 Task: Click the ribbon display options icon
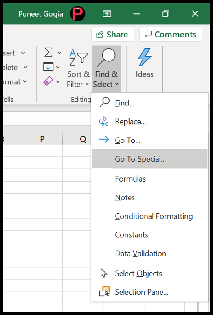pos(107,14)
